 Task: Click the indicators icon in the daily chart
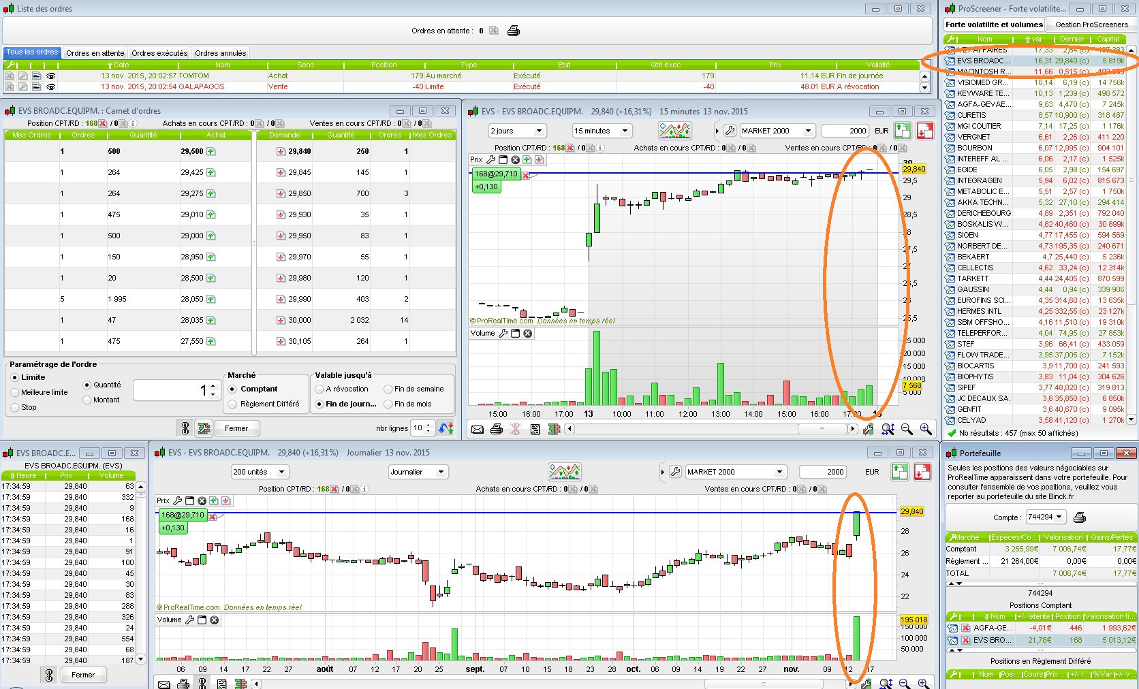(x=565, y=472)
